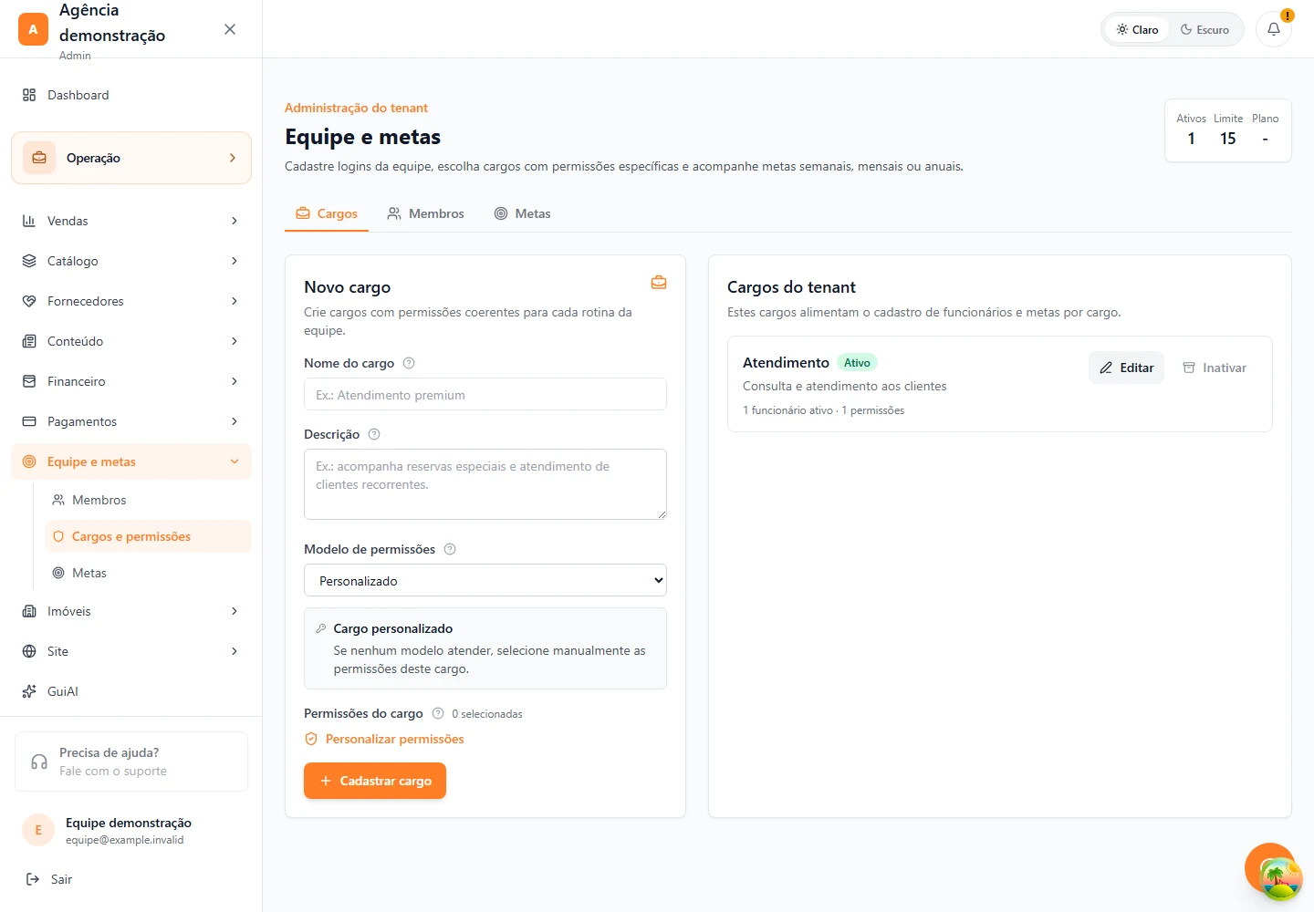Image resolution: width=1314 pixels, height=912 pixels.
Task: Close the sidebar with the X icon
Action: pyautogui.click(x=230, y=29)
